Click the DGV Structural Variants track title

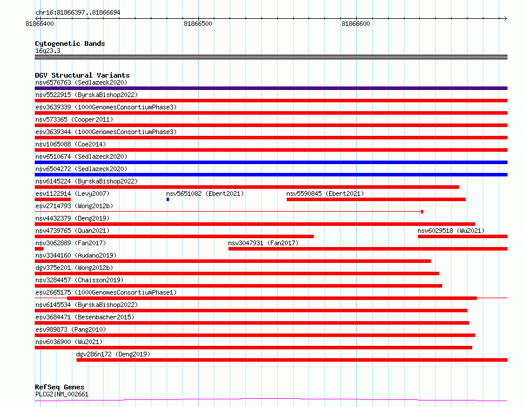pos(82,75)
